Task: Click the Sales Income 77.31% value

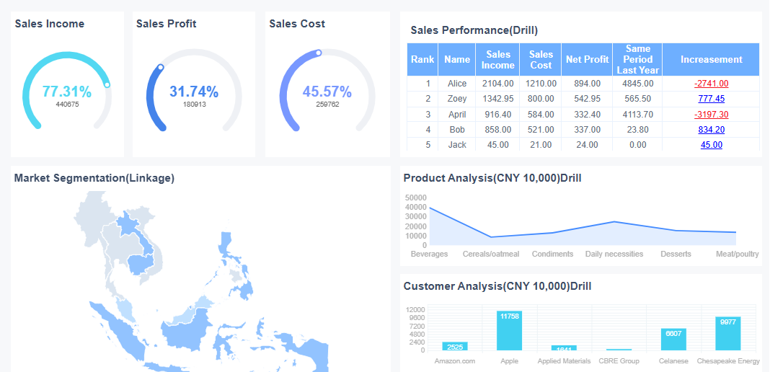Action: point(67,92)
